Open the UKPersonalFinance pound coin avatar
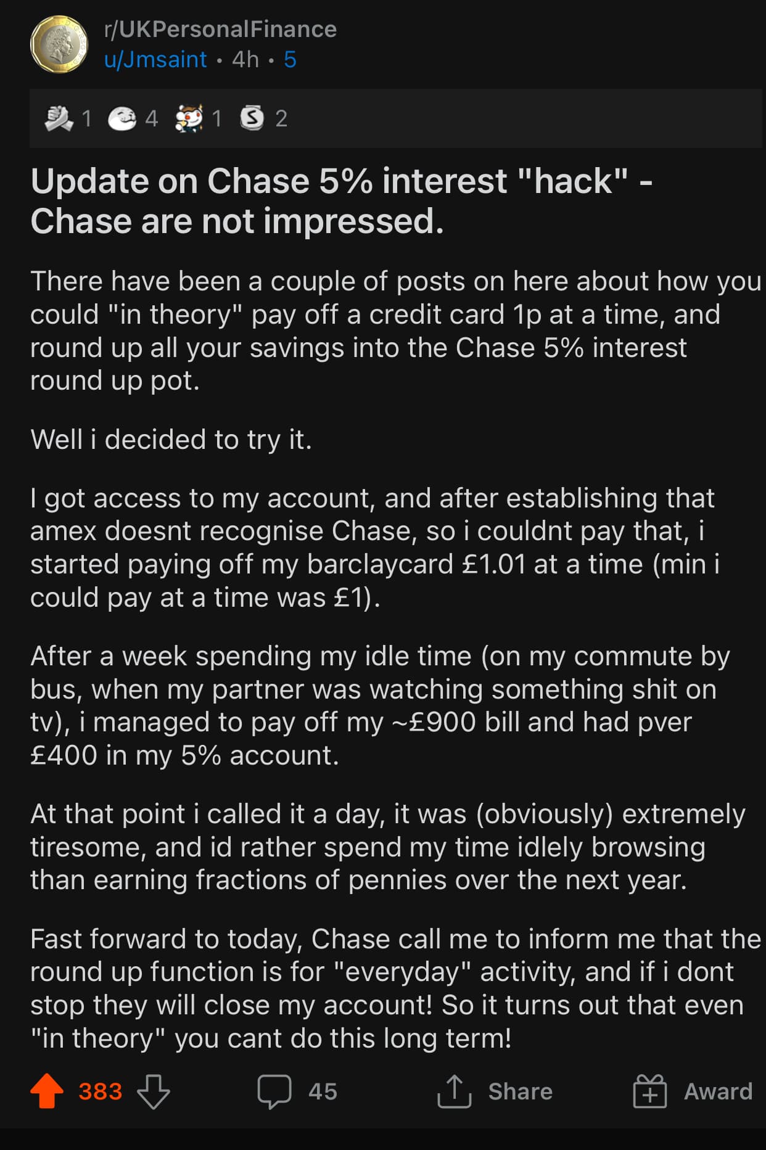This screenshot has height=1150, width=766. point(59,44)
